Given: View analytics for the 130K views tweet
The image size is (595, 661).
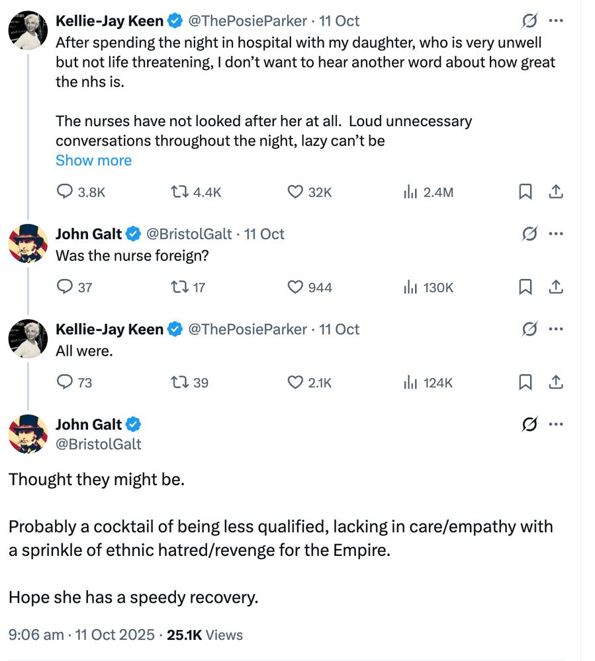Looking at the screenshot, I should click(410, 288).
